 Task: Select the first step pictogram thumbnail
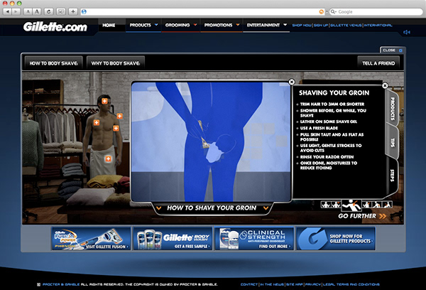[325, 204]
